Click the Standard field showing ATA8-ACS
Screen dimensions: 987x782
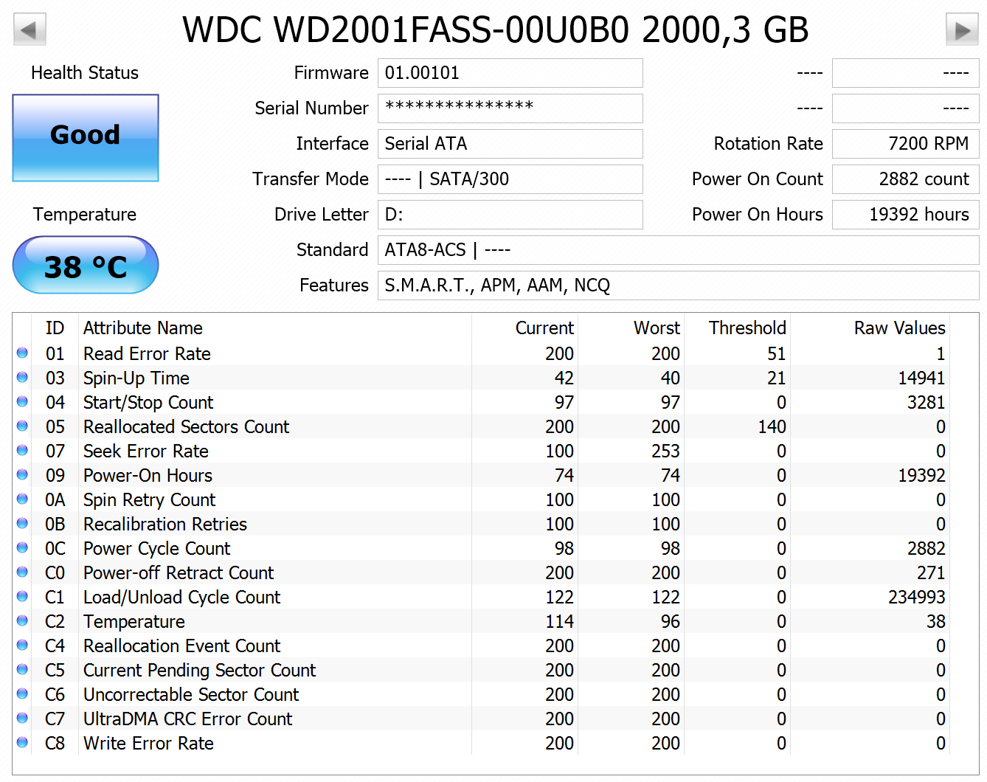(679, 250)
